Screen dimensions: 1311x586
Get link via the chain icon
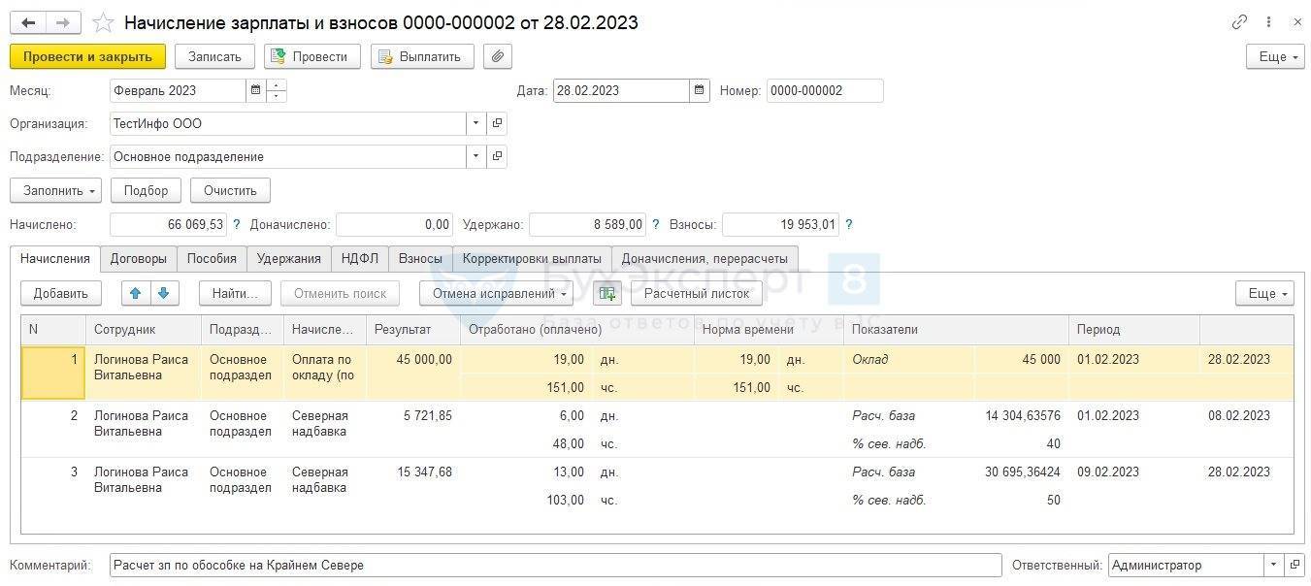(x=1239, y=22)
